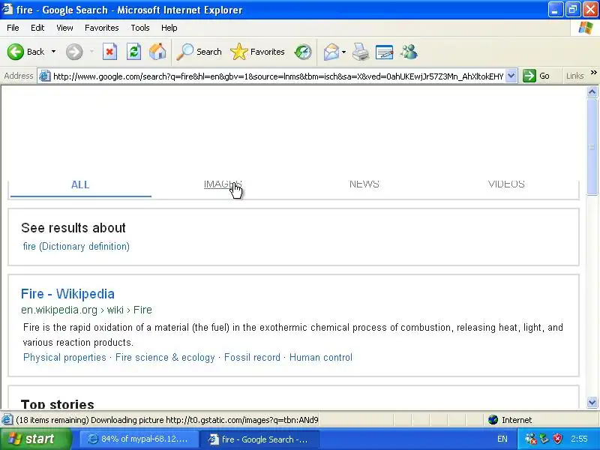Click the grayed Forward arrow button
Screen dimensions: 600x450
(x=74, y=52)
